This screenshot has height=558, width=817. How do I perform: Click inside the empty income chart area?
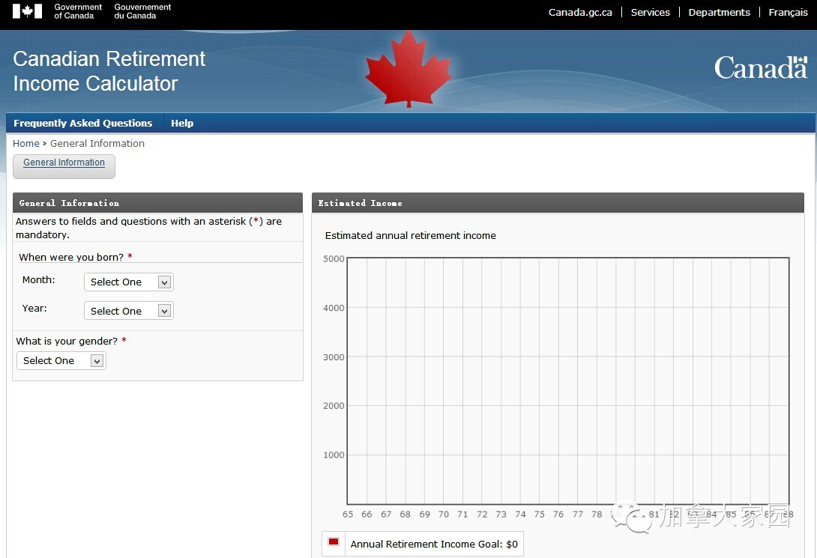coord(568,381)
